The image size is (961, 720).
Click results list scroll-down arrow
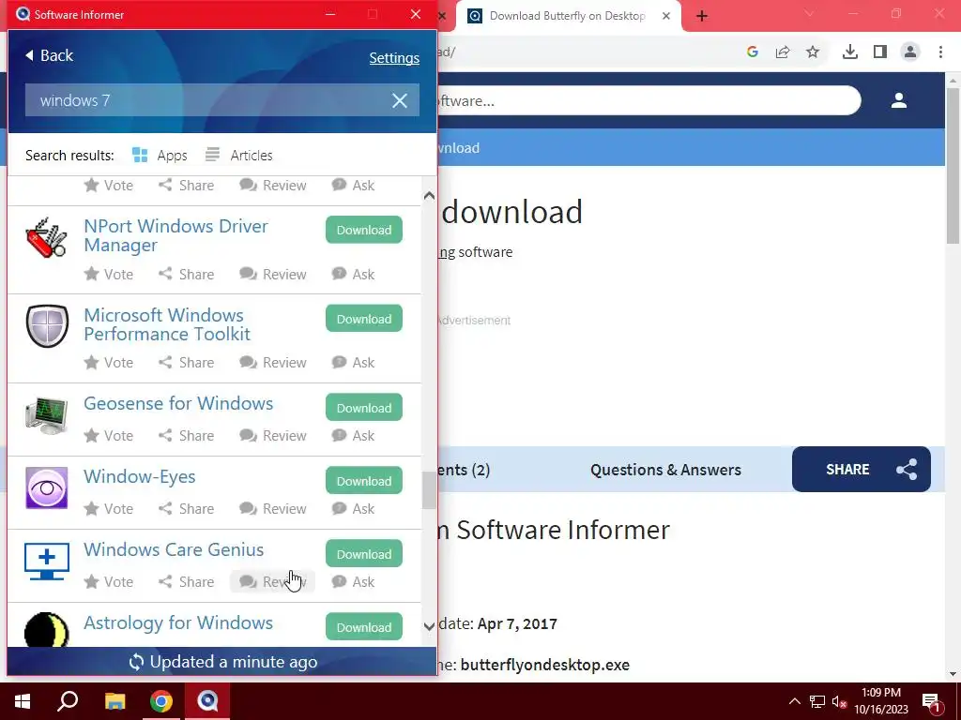tap(429, 625)
